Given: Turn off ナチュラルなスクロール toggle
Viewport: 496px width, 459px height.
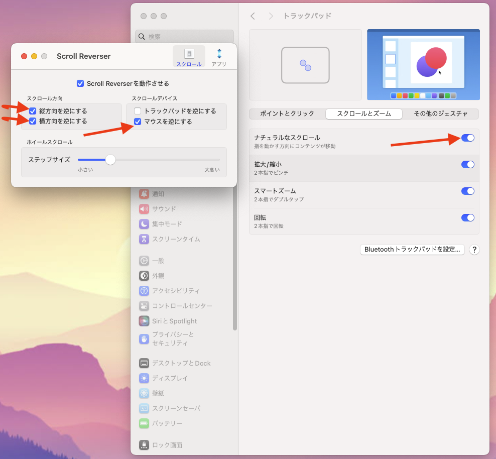Looking at the screenshot, I should coord(467,138).
